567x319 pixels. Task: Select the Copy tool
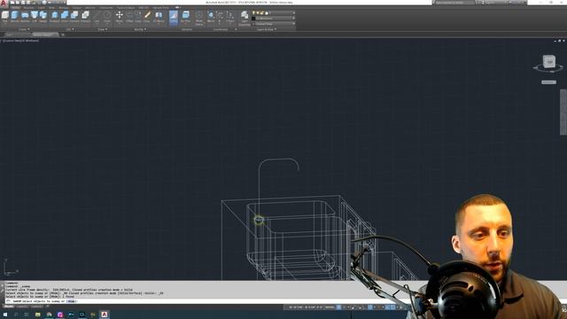click(x=138, y=16)
